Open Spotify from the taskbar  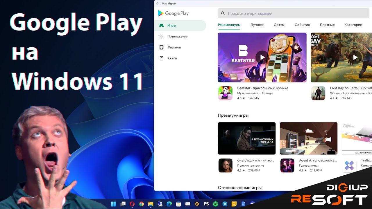click(x=215, y=204)
